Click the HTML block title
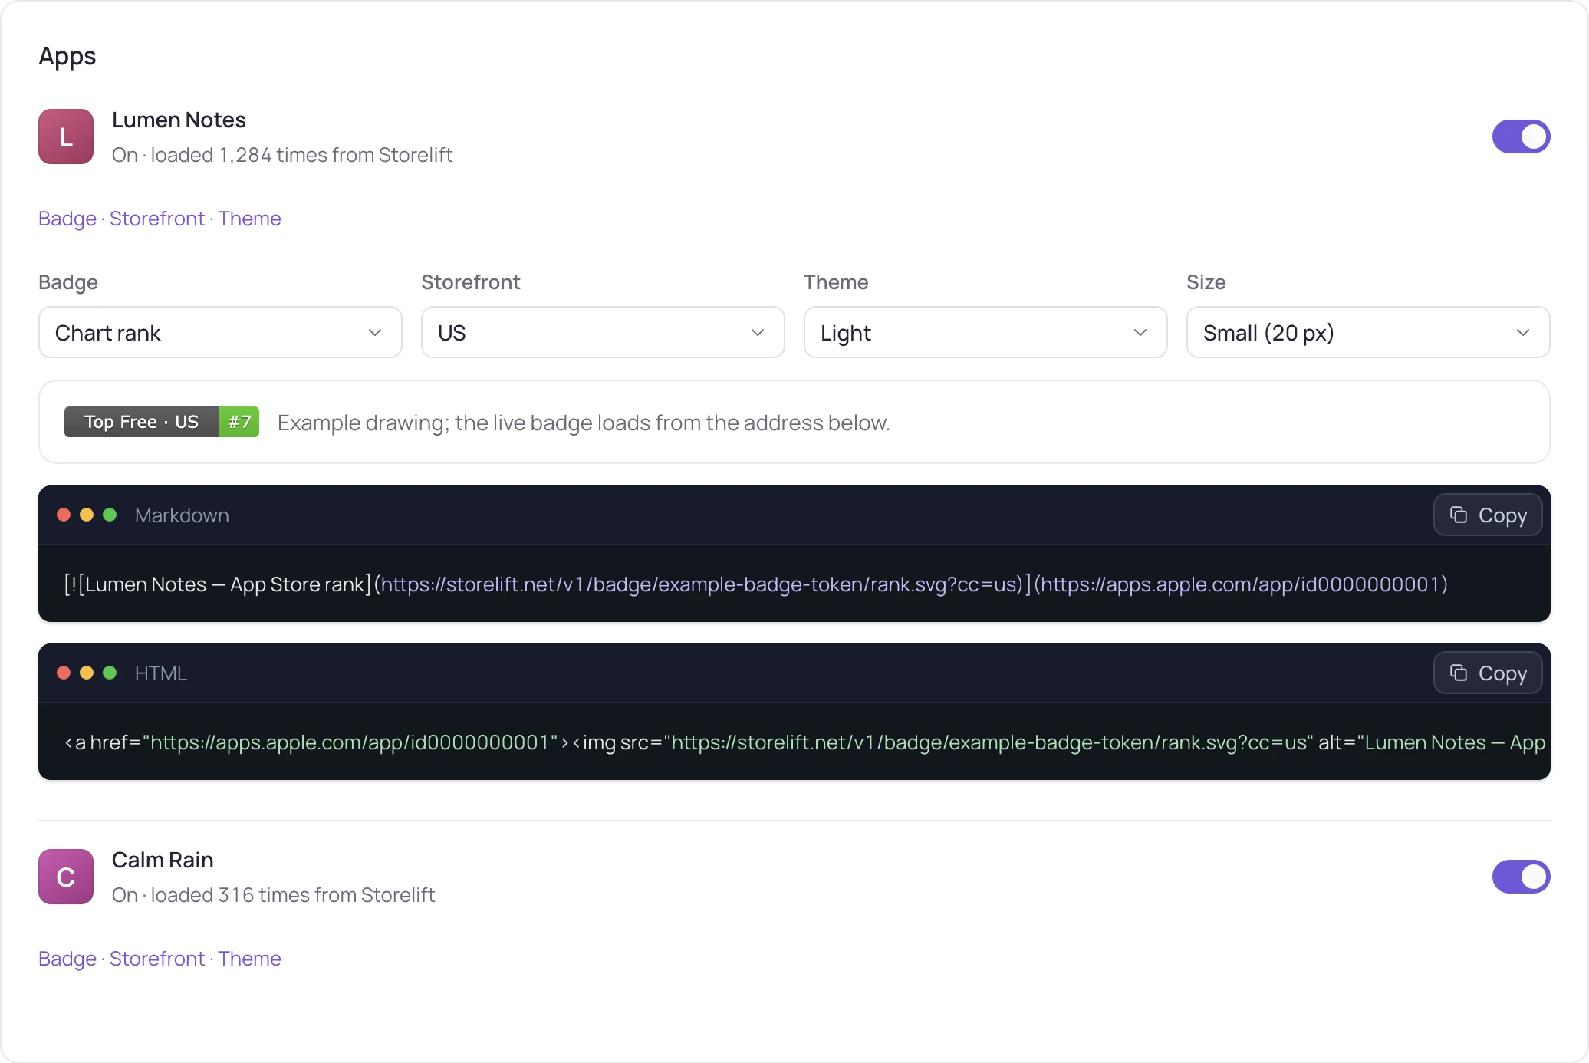The image size is (1589, 1063). click(x=161, y=673)
